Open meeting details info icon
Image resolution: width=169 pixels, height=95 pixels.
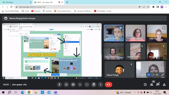[145, 85]
